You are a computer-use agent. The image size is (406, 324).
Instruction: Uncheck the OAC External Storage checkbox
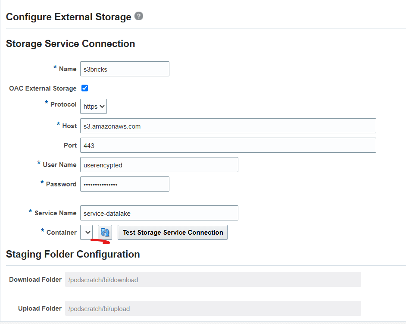pyautogui.click(x=84, y=88)
